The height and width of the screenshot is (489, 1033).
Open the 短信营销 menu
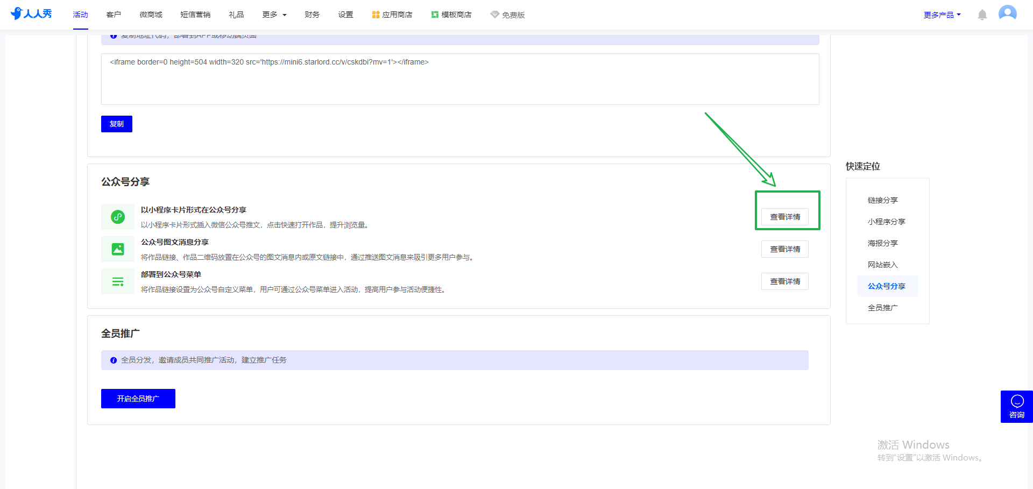tap(195, 15)
